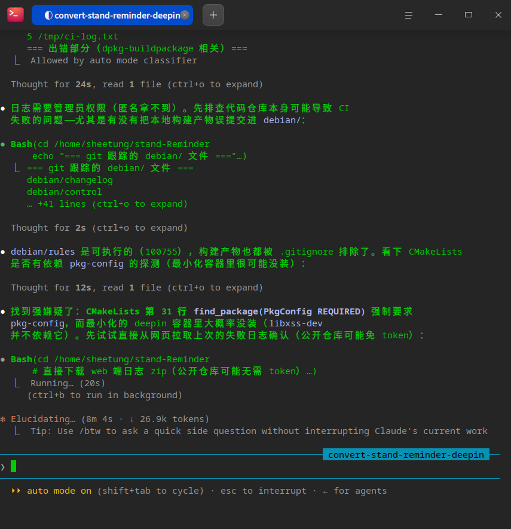Screen dimensions: 511x529
Task: Select the convert-stand-reminder-deepin tab
Action: coord(112,15)
